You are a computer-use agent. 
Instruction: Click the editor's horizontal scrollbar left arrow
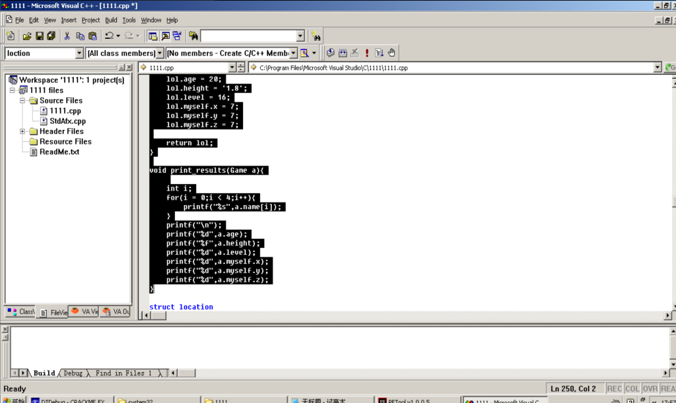(x=144, y=316)
